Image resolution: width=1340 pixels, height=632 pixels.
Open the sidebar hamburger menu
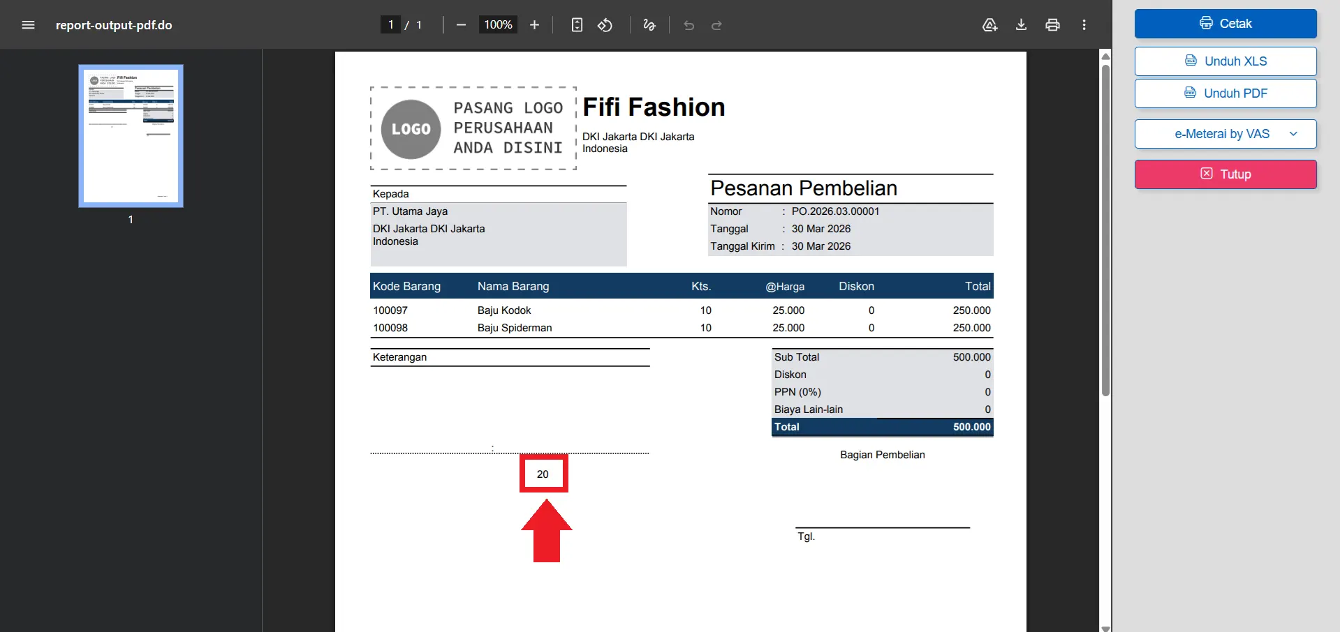pos(29,24)
